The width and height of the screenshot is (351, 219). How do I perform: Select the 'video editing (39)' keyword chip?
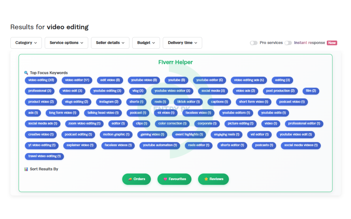click(41, 80)
